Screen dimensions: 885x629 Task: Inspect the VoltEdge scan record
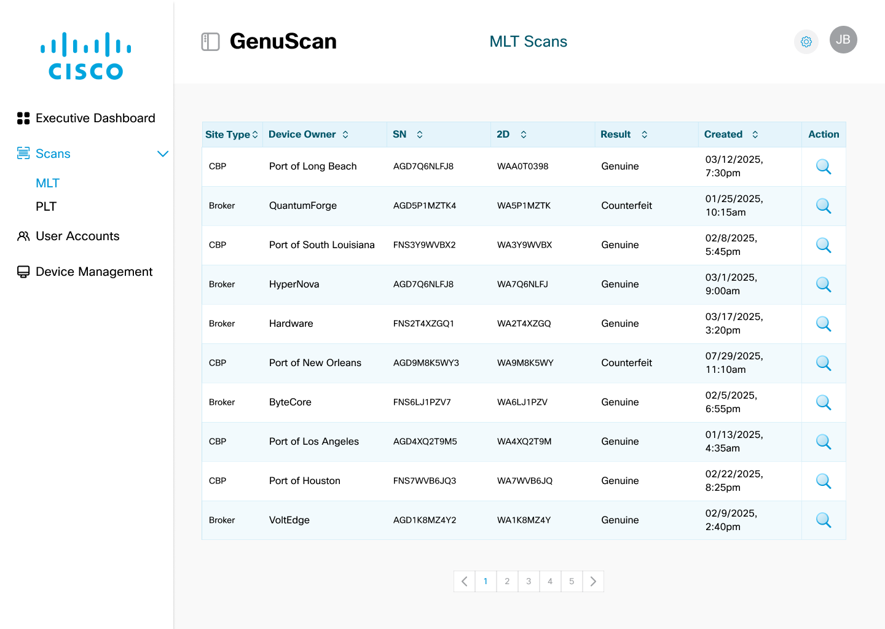[x=824, y=520]
